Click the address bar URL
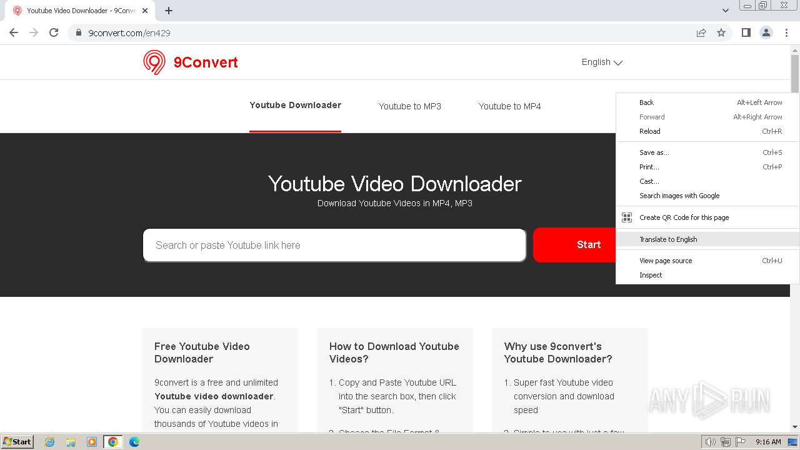The image size is (800, 450). click(x=129, y=32)
